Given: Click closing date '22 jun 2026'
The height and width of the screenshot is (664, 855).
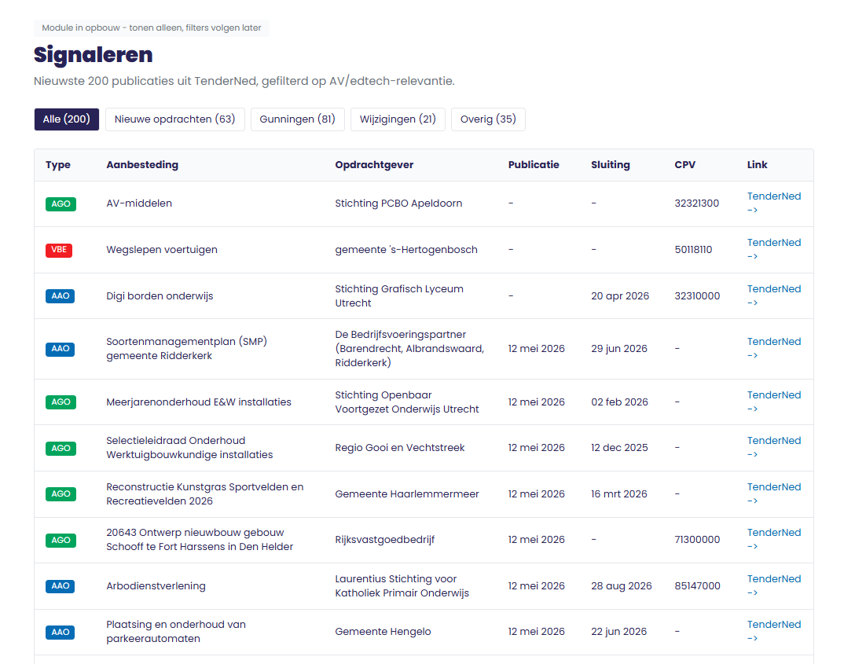Looking at the screenshot, I should 619,631.
